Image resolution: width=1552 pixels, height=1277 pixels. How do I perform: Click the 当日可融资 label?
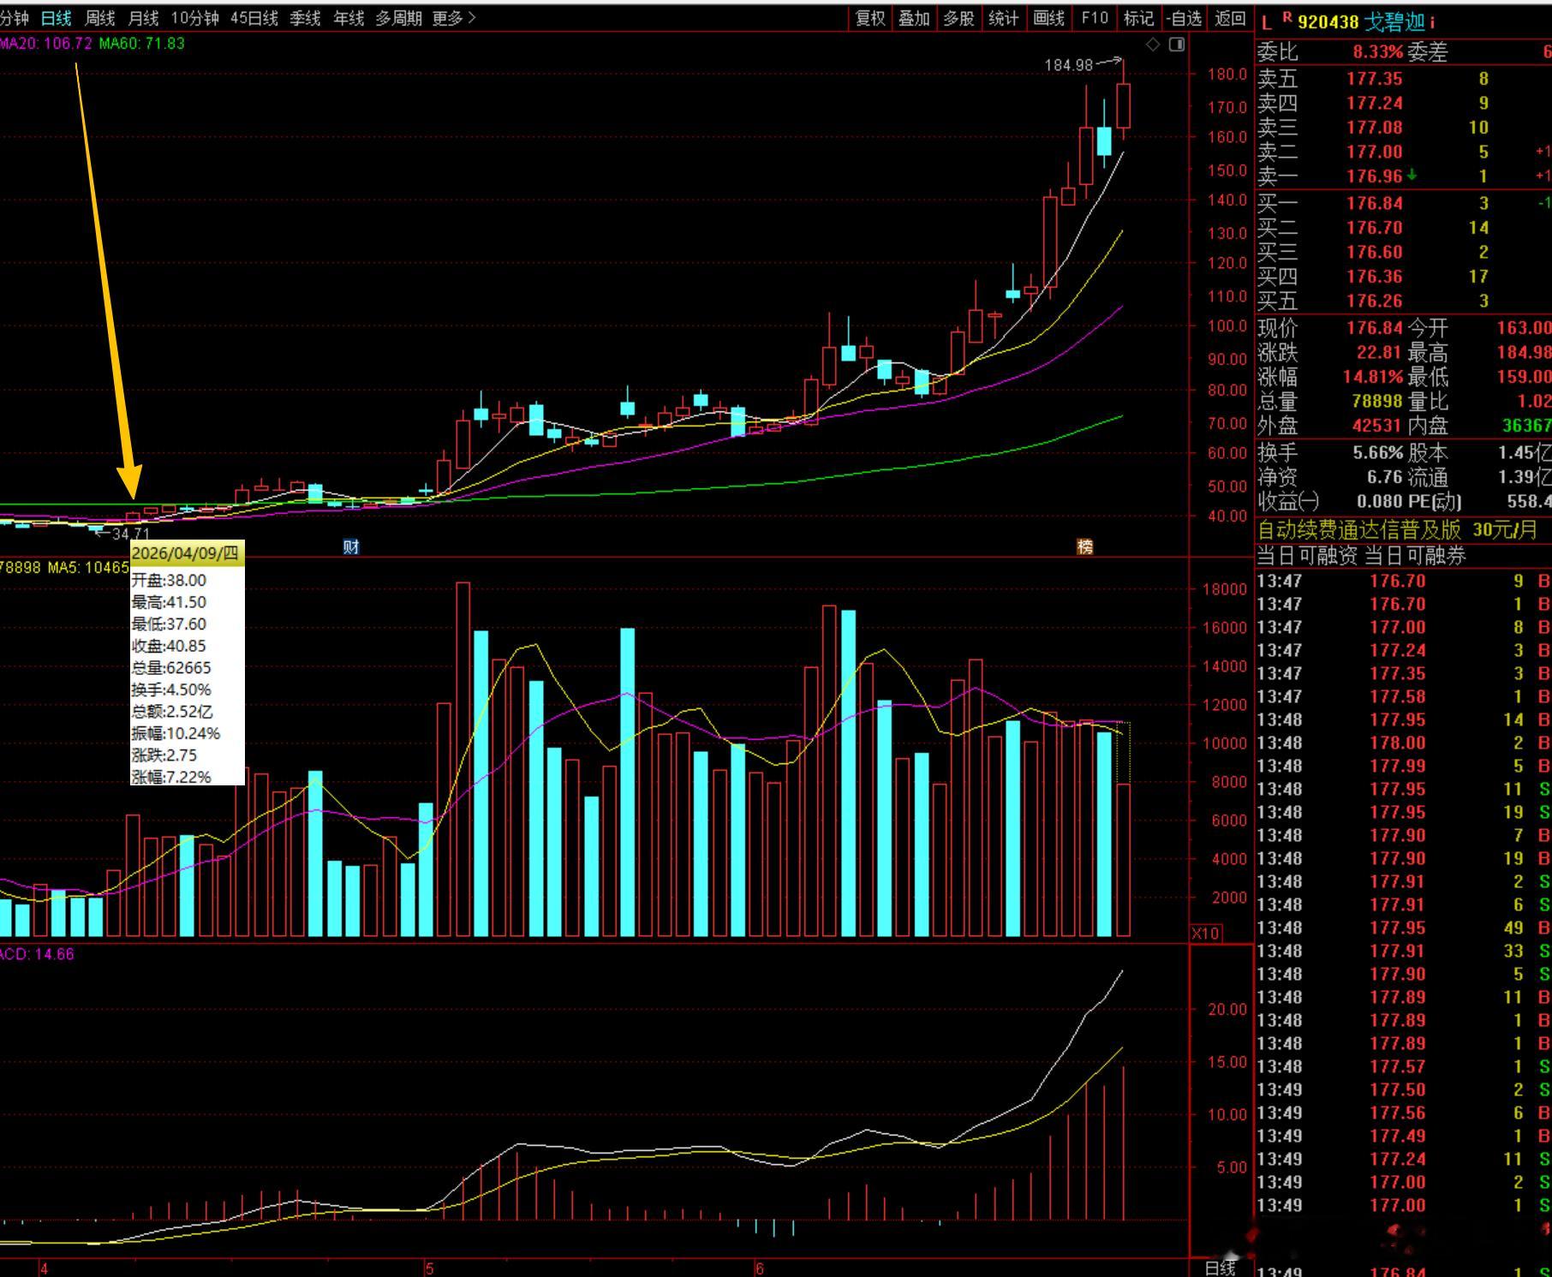[1307, 556]
